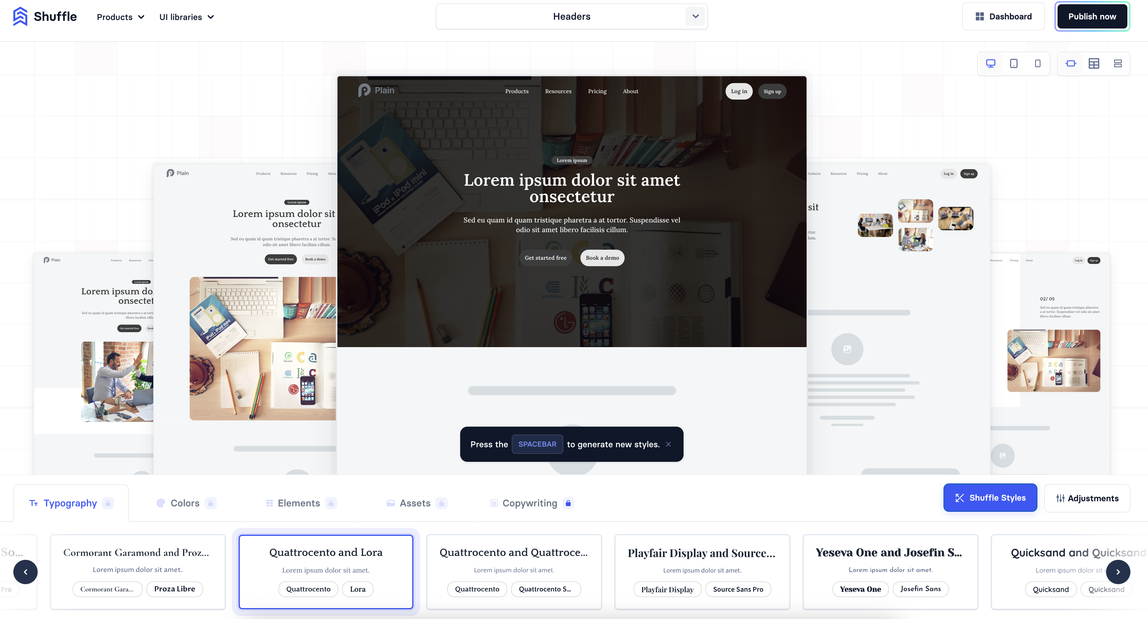The width and height of the screenshot is (1148, 619).
Task: Click the Publish now button
Action: point(1092,16)
